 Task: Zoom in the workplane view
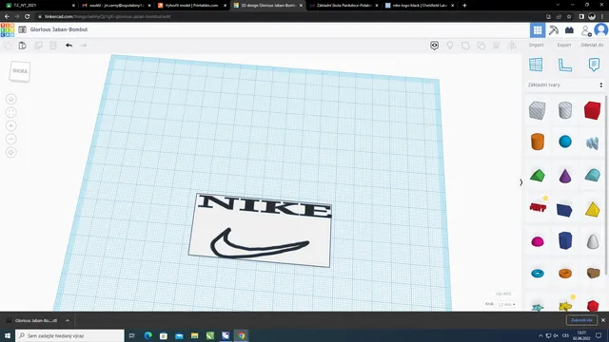[11, 125]
